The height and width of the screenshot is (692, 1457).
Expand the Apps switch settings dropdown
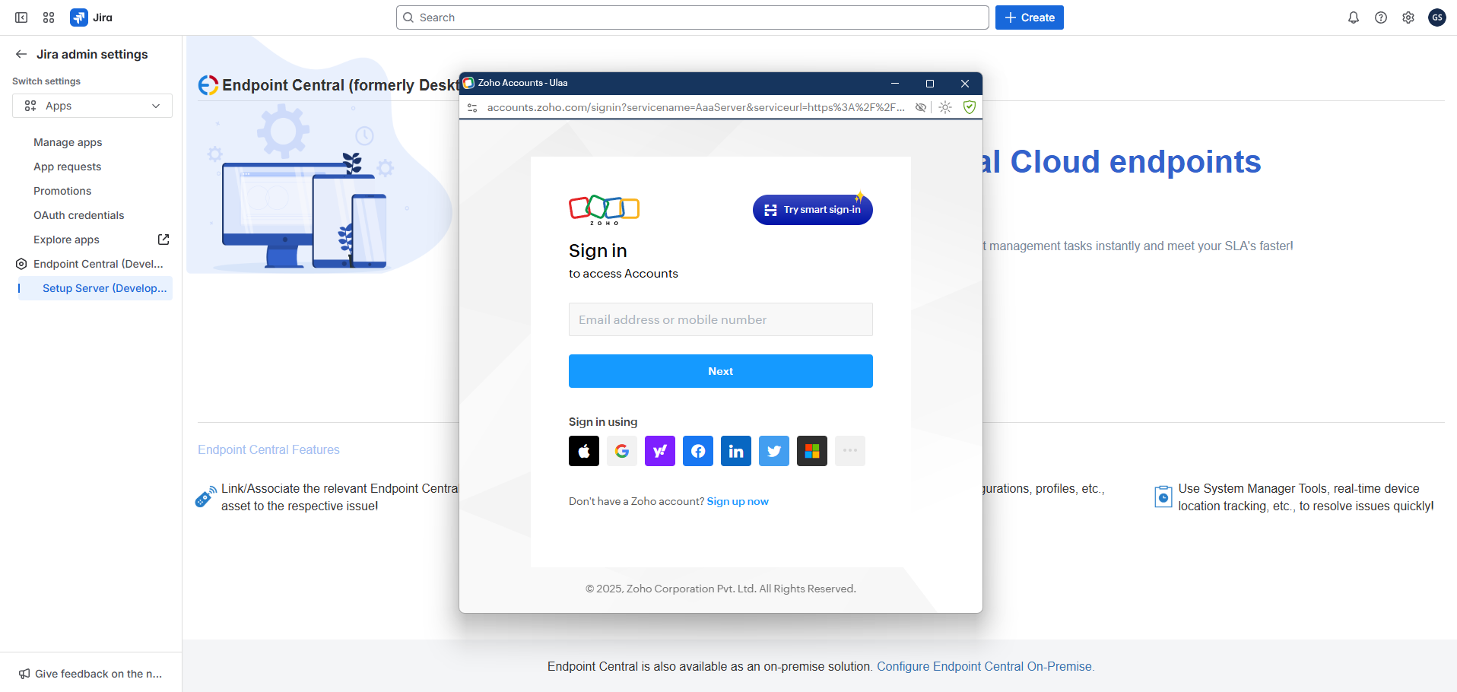click(92, 106)
